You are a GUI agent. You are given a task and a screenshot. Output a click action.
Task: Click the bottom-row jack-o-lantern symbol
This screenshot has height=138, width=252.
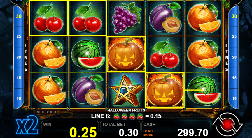(x=165, y=90)
